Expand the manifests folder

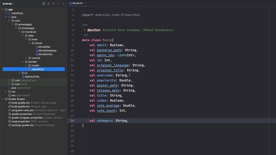click(6, 13)
